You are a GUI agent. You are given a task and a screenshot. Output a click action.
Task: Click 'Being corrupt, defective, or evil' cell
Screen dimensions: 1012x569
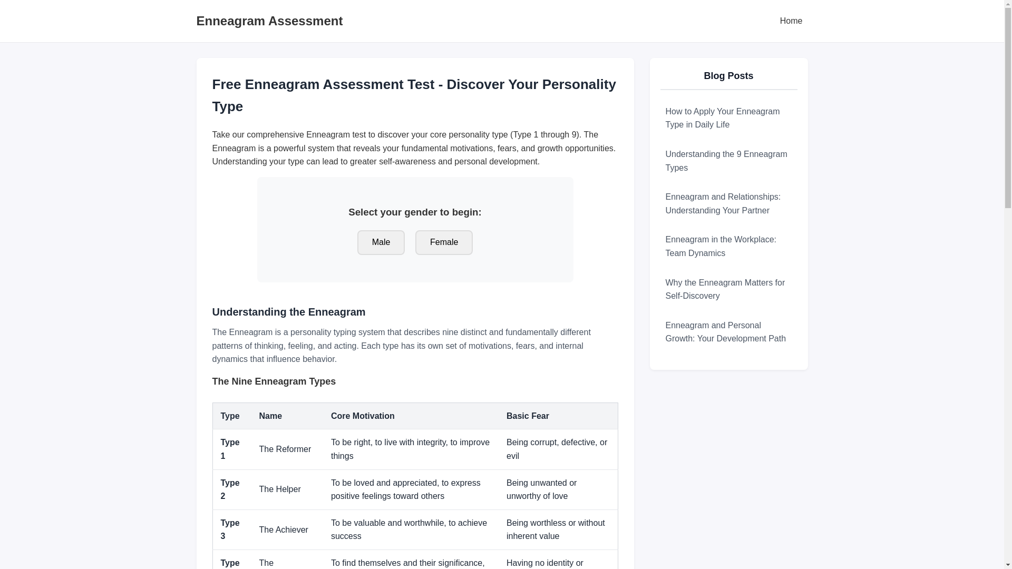[x=558, y=449]
